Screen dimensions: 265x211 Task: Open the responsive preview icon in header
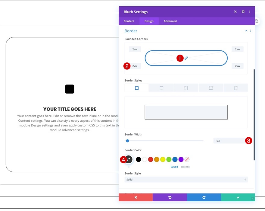pyautogui.click(x=235, y=12)
